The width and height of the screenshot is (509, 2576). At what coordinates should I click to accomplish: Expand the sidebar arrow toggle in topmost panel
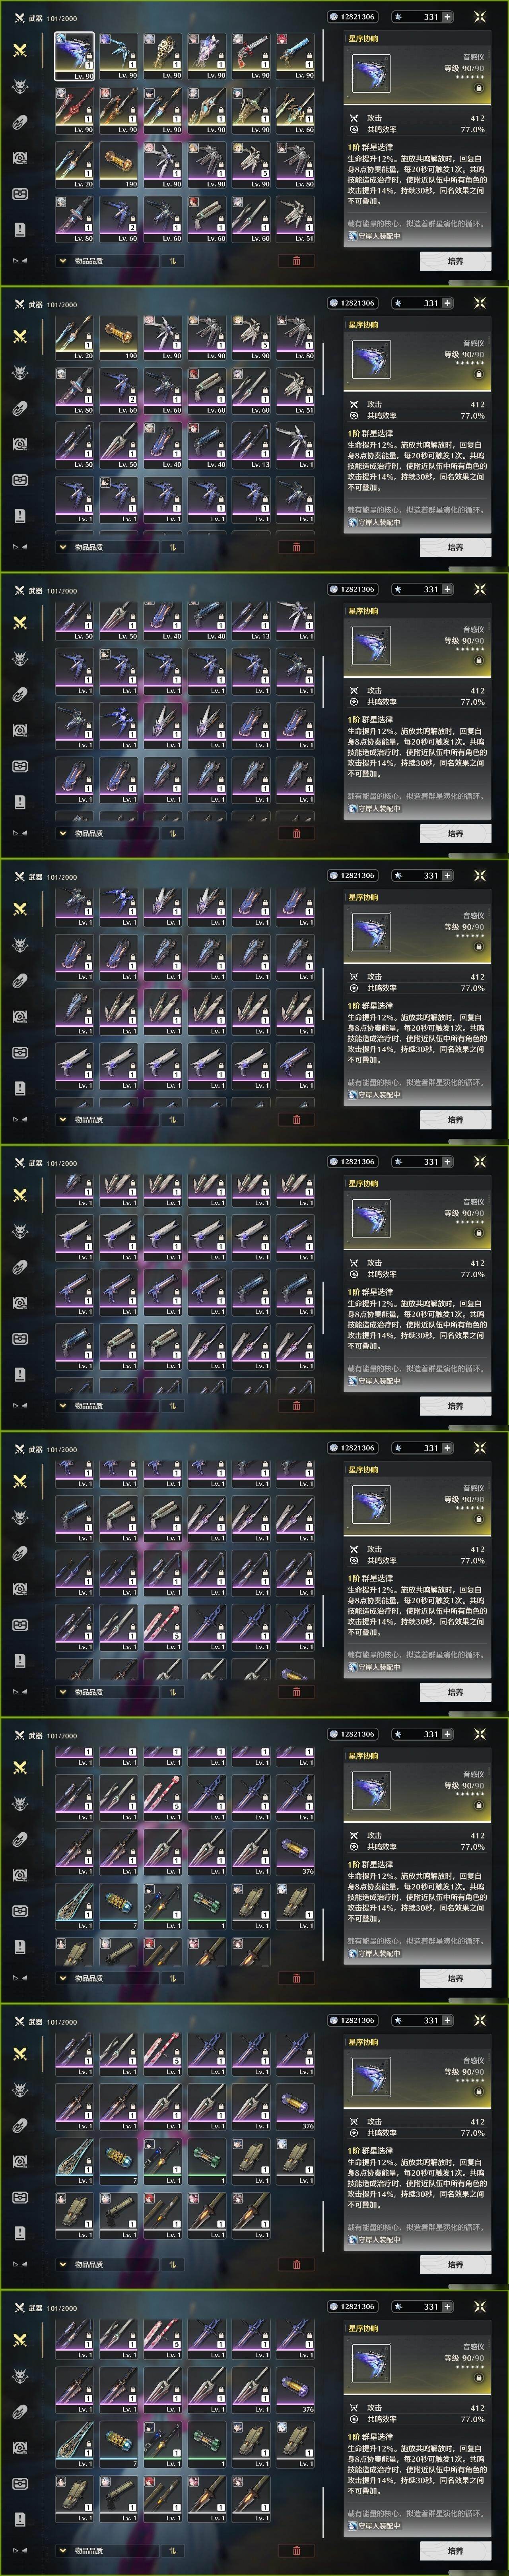coord(20,260)
